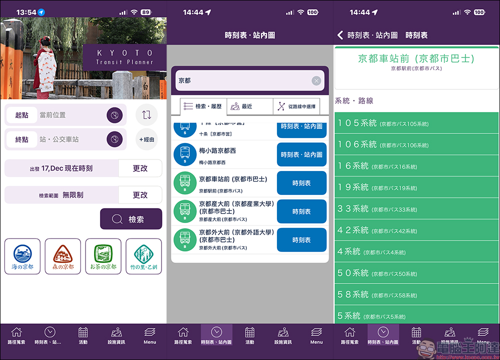Clear the 京都 search field with the × button
500x360 pixels.
coord(315,80)
